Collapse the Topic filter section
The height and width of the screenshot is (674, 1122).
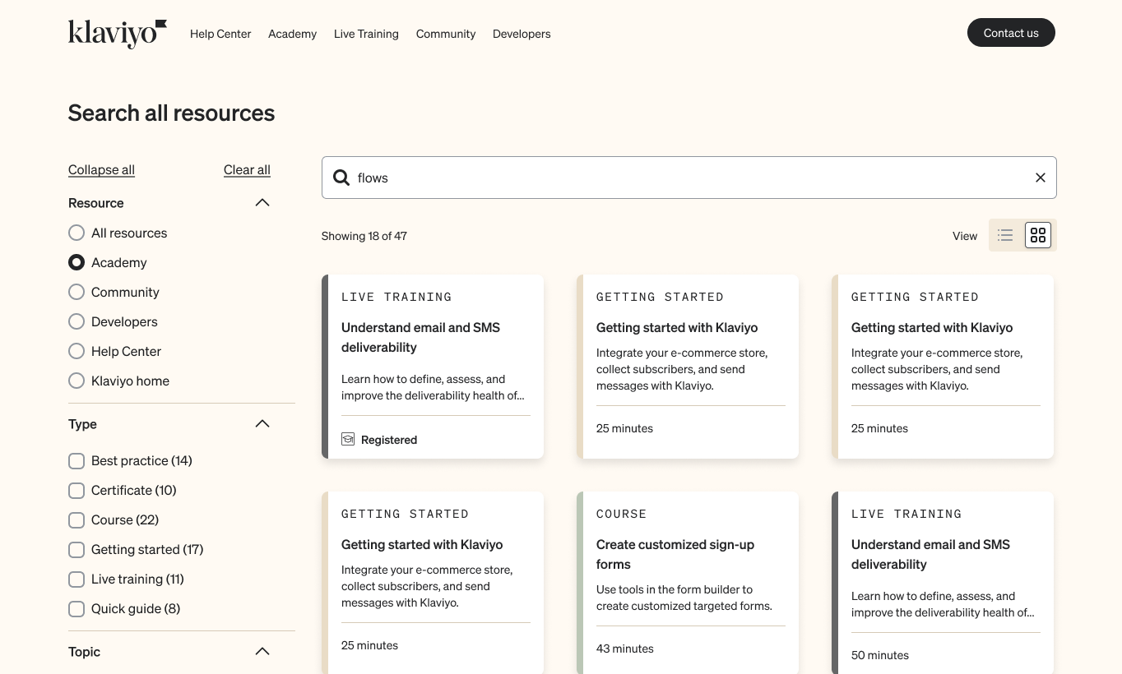[262, 652]
